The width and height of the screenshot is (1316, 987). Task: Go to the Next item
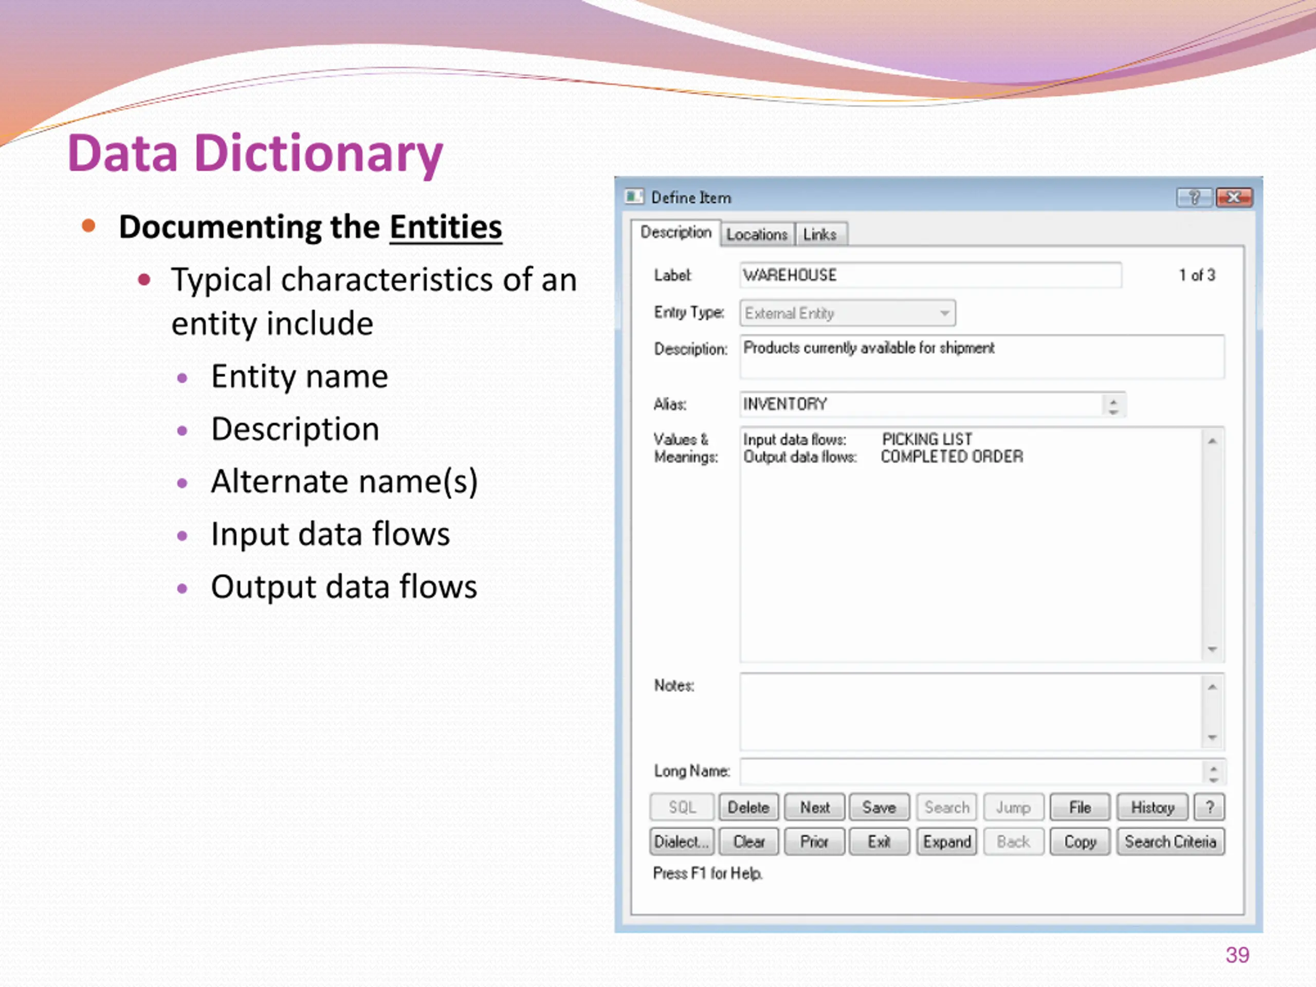click(814, 807)
